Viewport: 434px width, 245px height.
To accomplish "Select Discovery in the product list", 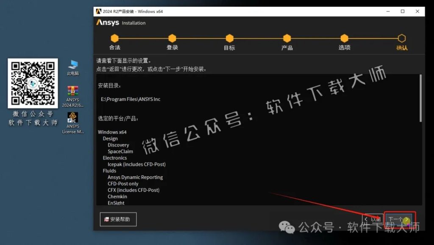I will coord(118,145).
